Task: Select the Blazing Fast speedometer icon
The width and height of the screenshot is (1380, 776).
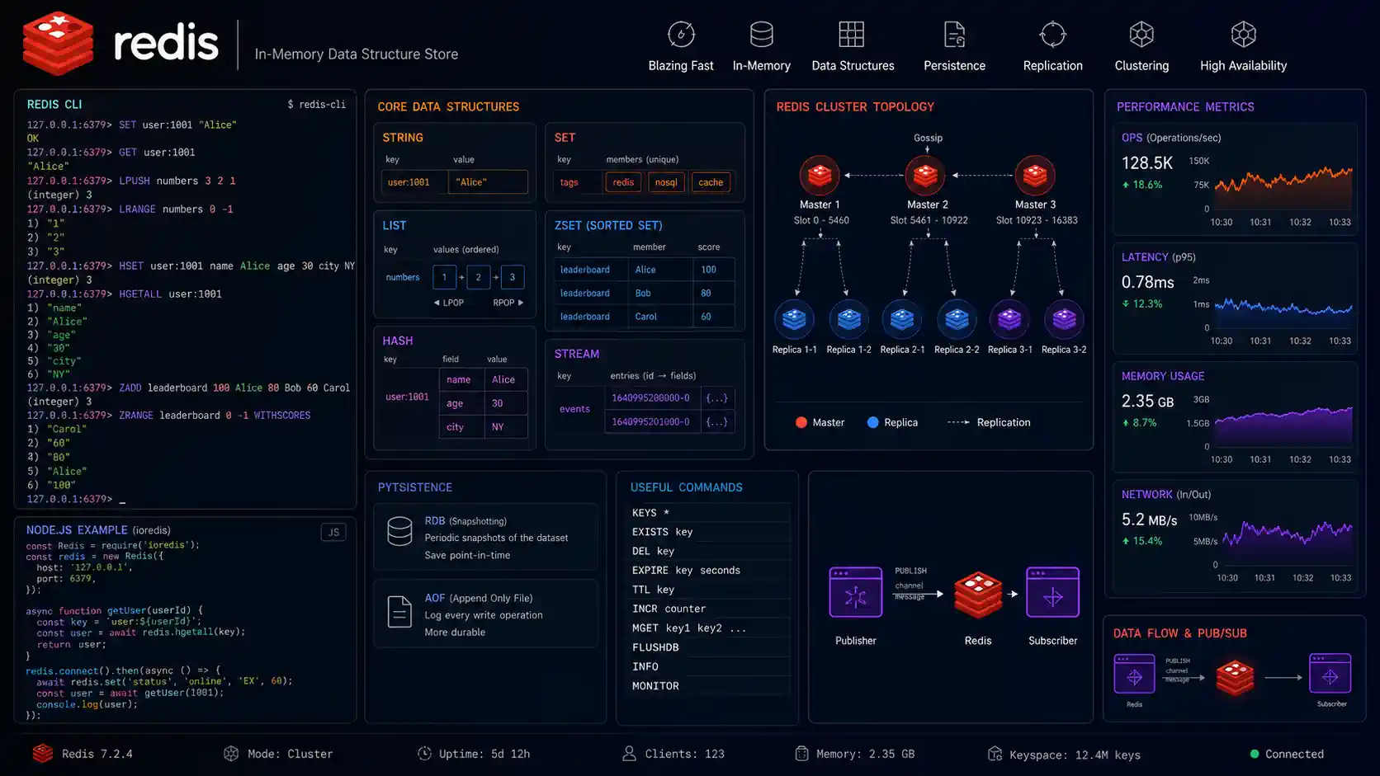Action: pyautogui.click(x=681, y=35)
